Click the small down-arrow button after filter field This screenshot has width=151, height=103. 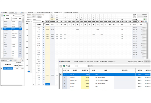pyautogui.click(x=92, y=66)
